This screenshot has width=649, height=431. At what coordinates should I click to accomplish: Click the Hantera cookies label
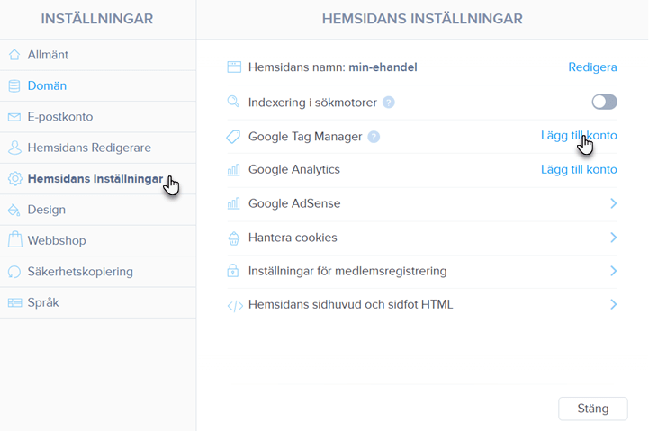click(293, 238)
